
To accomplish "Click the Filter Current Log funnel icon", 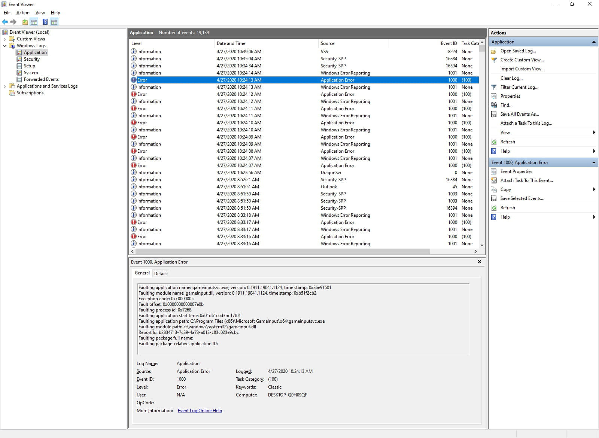I will (x=494, y=87).
